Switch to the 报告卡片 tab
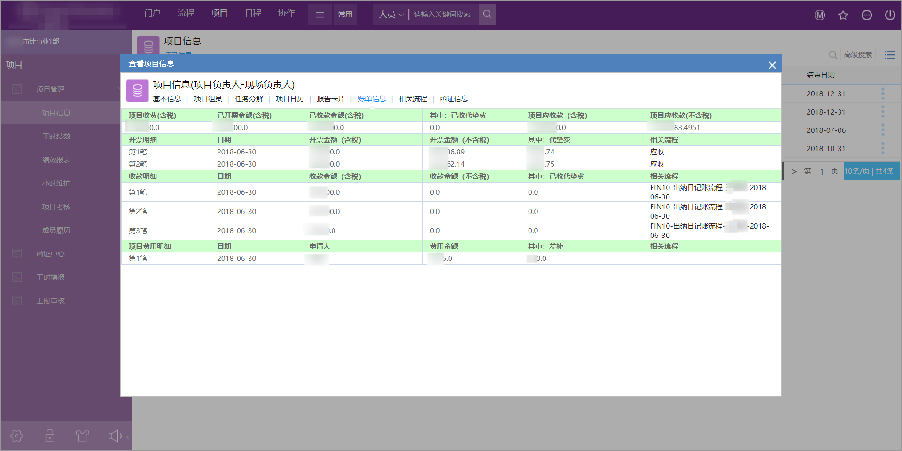This screenshot has height=451, width=902. click(x=331, y=99)
